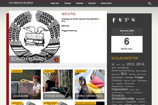Image resolution: width=158 pixels, height=105 pixels.
Task: Click the Schwafler label on Stefan Schulz card
Action: coord(48,71)
